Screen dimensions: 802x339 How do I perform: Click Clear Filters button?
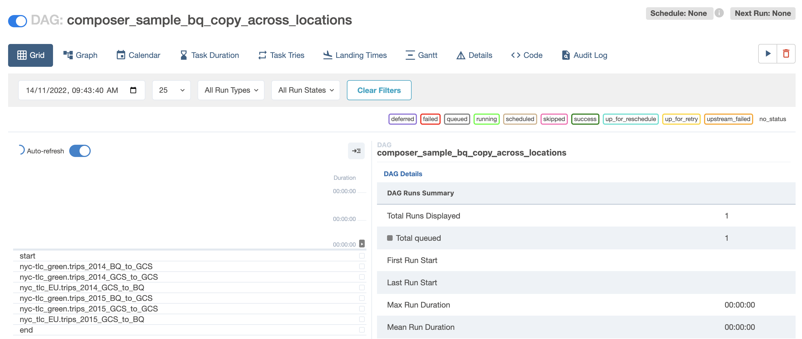pyautogui.click(x=378, y=90)
